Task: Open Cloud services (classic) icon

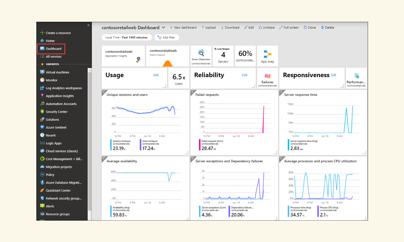Action: tap(42, 151)
